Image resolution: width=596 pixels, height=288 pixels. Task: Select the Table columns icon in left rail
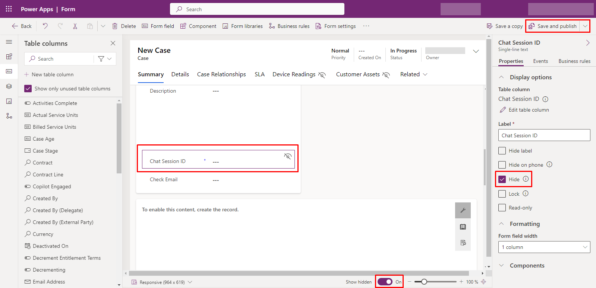pos(9,71)
